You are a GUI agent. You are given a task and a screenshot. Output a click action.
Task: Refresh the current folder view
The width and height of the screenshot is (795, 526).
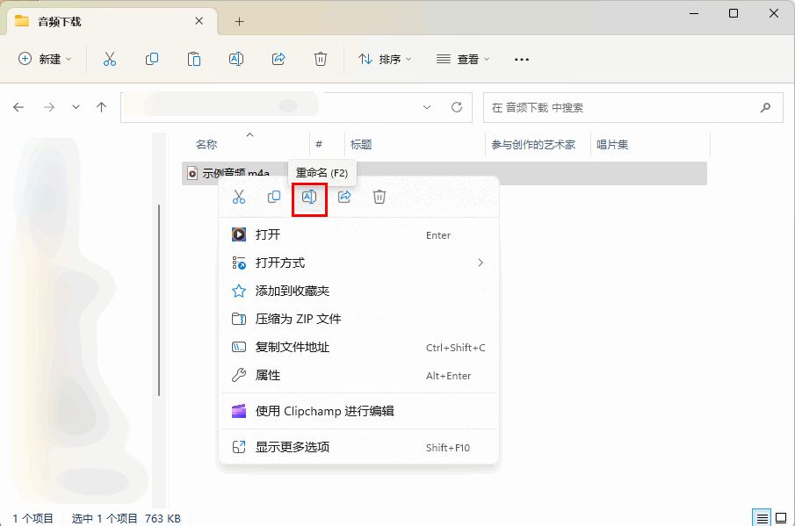[457, 107]
